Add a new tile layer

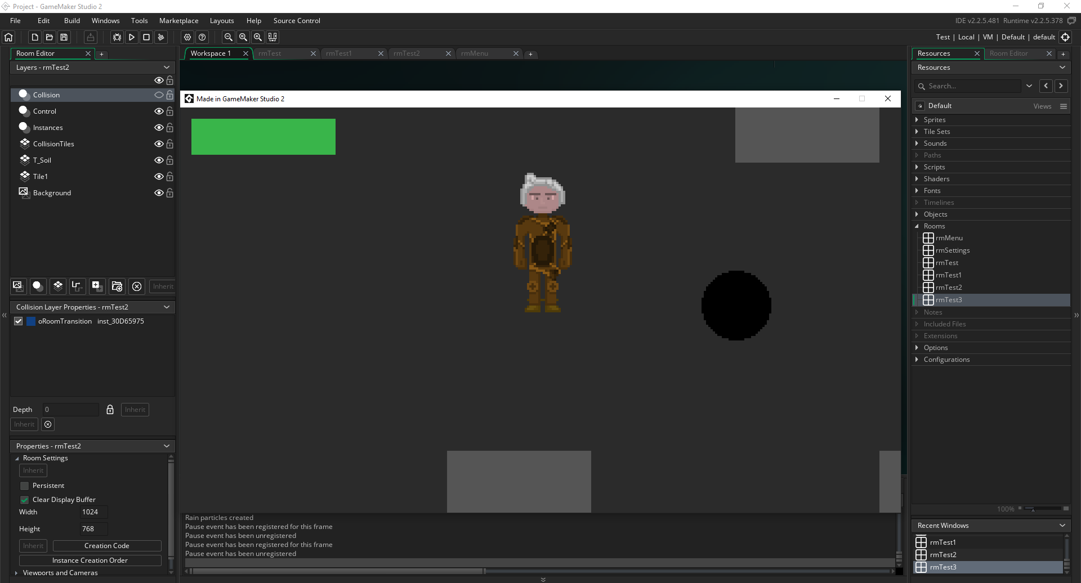point(58,286)
